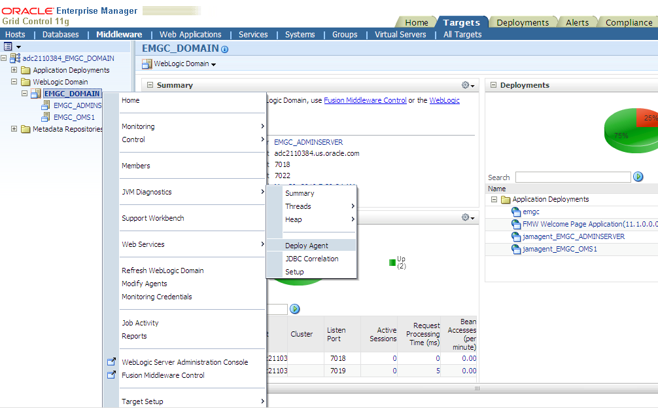Screen dimensions: 658x408
Task: Click the green Go arrow next to Search field
Action: (x=638, y=177)
